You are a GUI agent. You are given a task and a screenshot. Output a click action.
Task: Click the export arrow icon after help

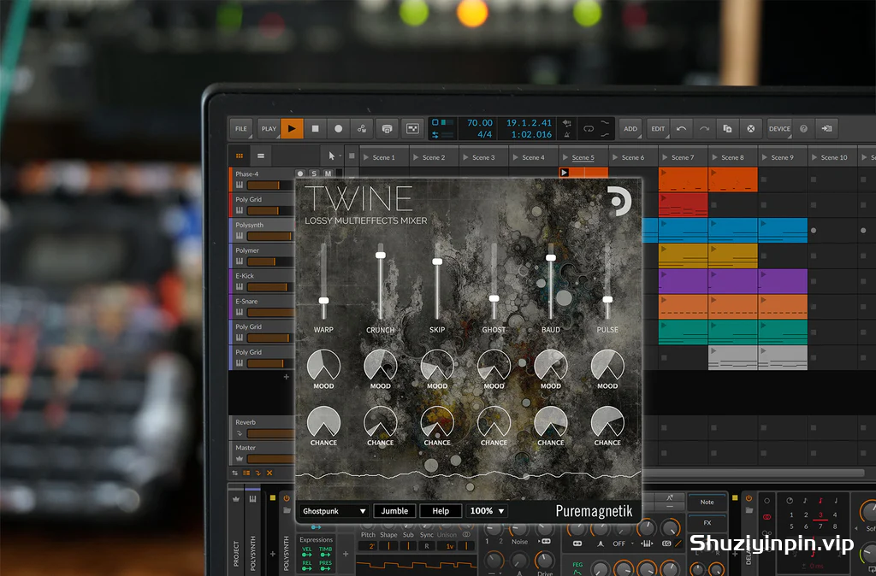(x=826, y=128)
